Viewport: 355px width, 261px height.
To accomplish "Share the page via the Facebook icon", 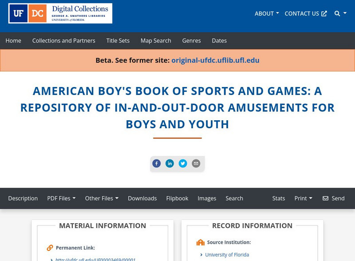I will coord(157,163).
